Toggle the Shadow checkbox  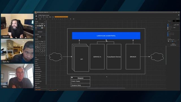[x=168, y=29]
